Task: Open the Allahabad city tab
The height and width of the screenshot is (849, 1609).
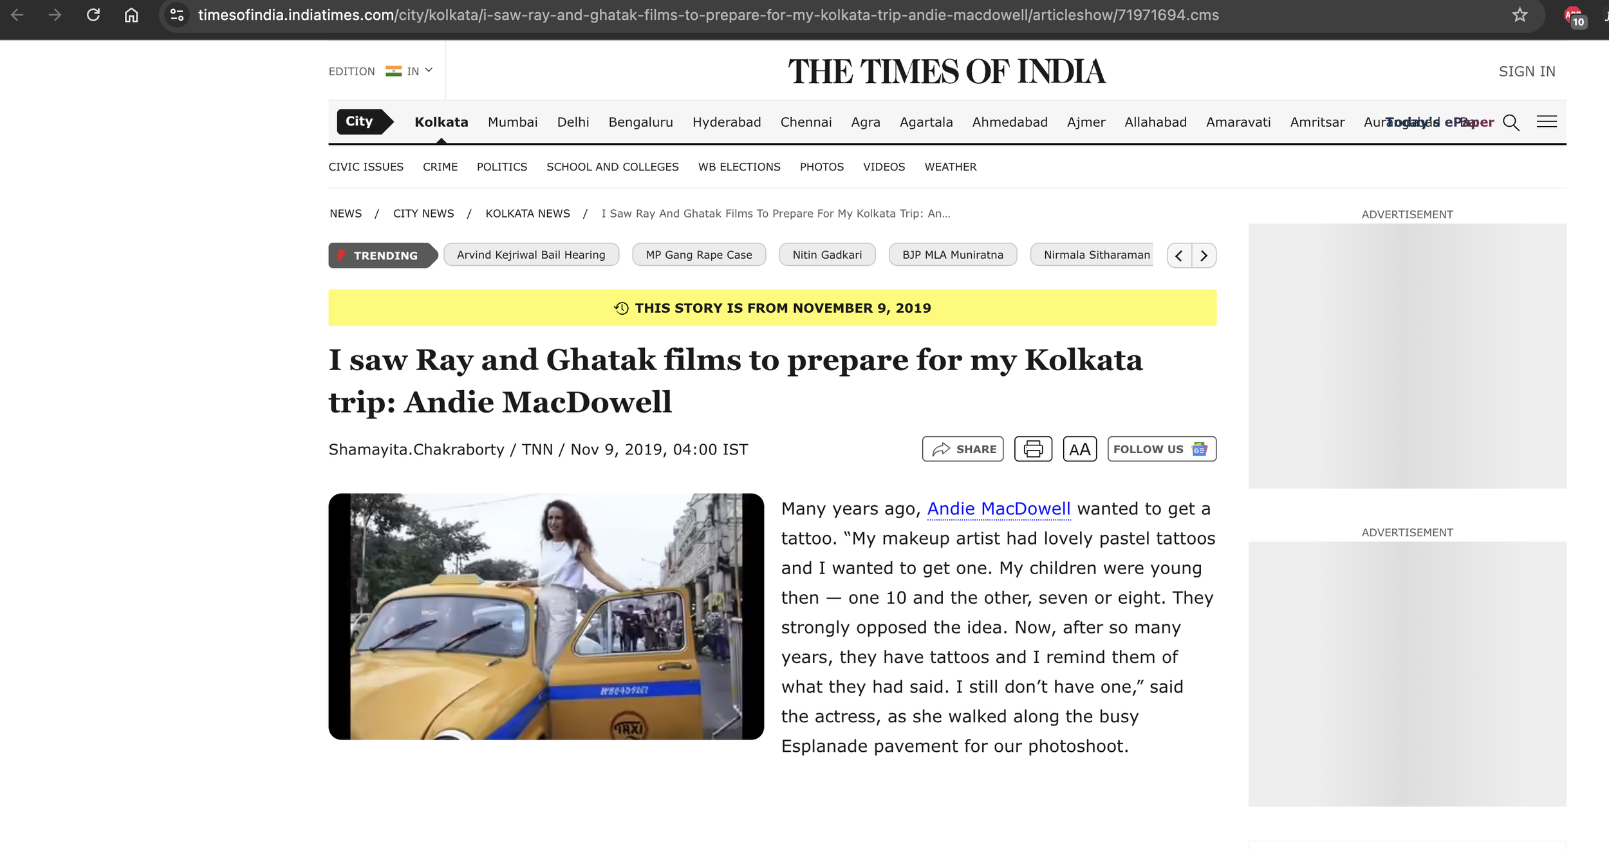Action: (x=1155, y=122)
